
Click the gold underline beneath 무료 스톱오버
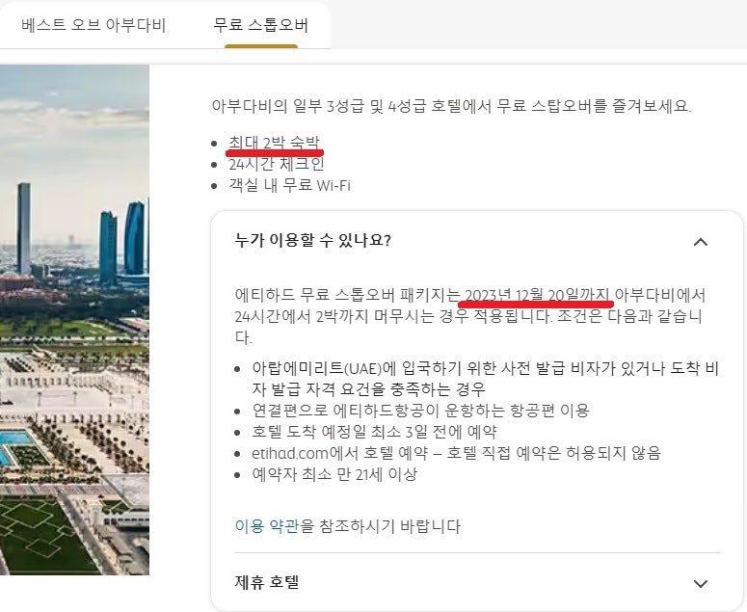261,46
